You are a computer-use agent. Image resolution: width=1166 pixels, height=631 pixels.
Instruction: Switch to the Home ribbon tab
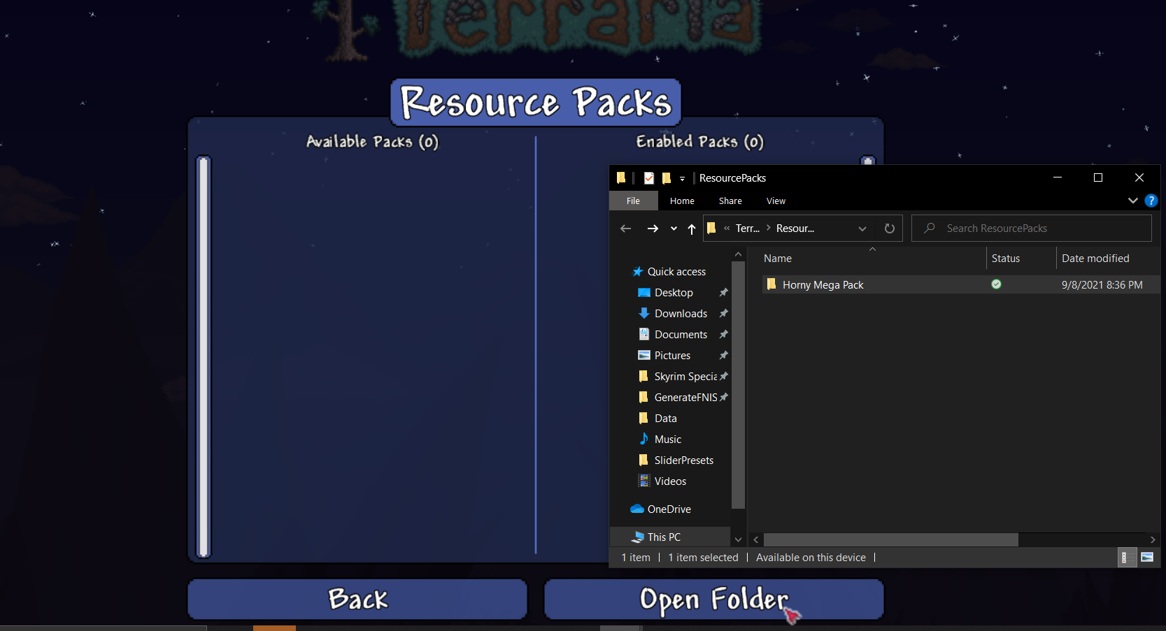click(682, 201)
